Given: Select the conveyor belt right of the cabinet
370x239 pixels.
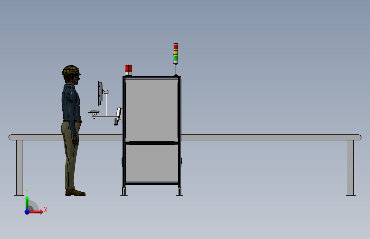Looking at the screenshot, I should (271, 137).
